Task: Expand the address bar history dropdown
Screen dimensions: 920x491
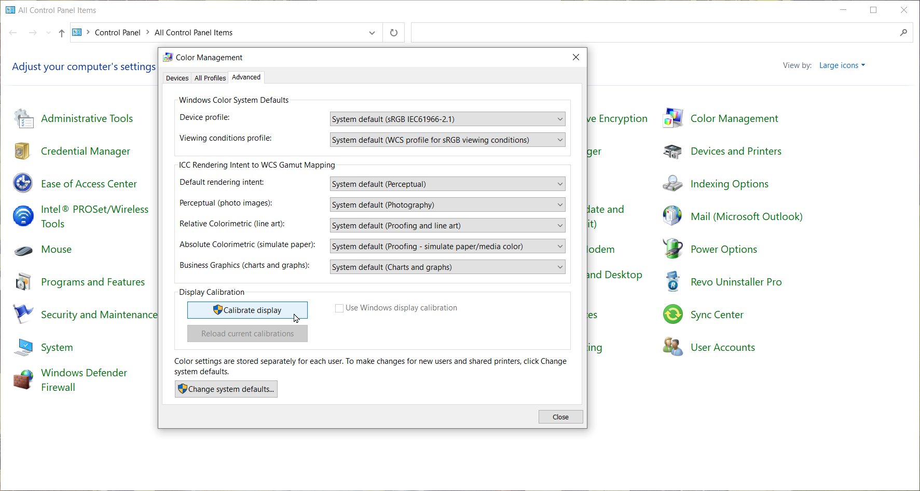Action: (x=372, y=33)
